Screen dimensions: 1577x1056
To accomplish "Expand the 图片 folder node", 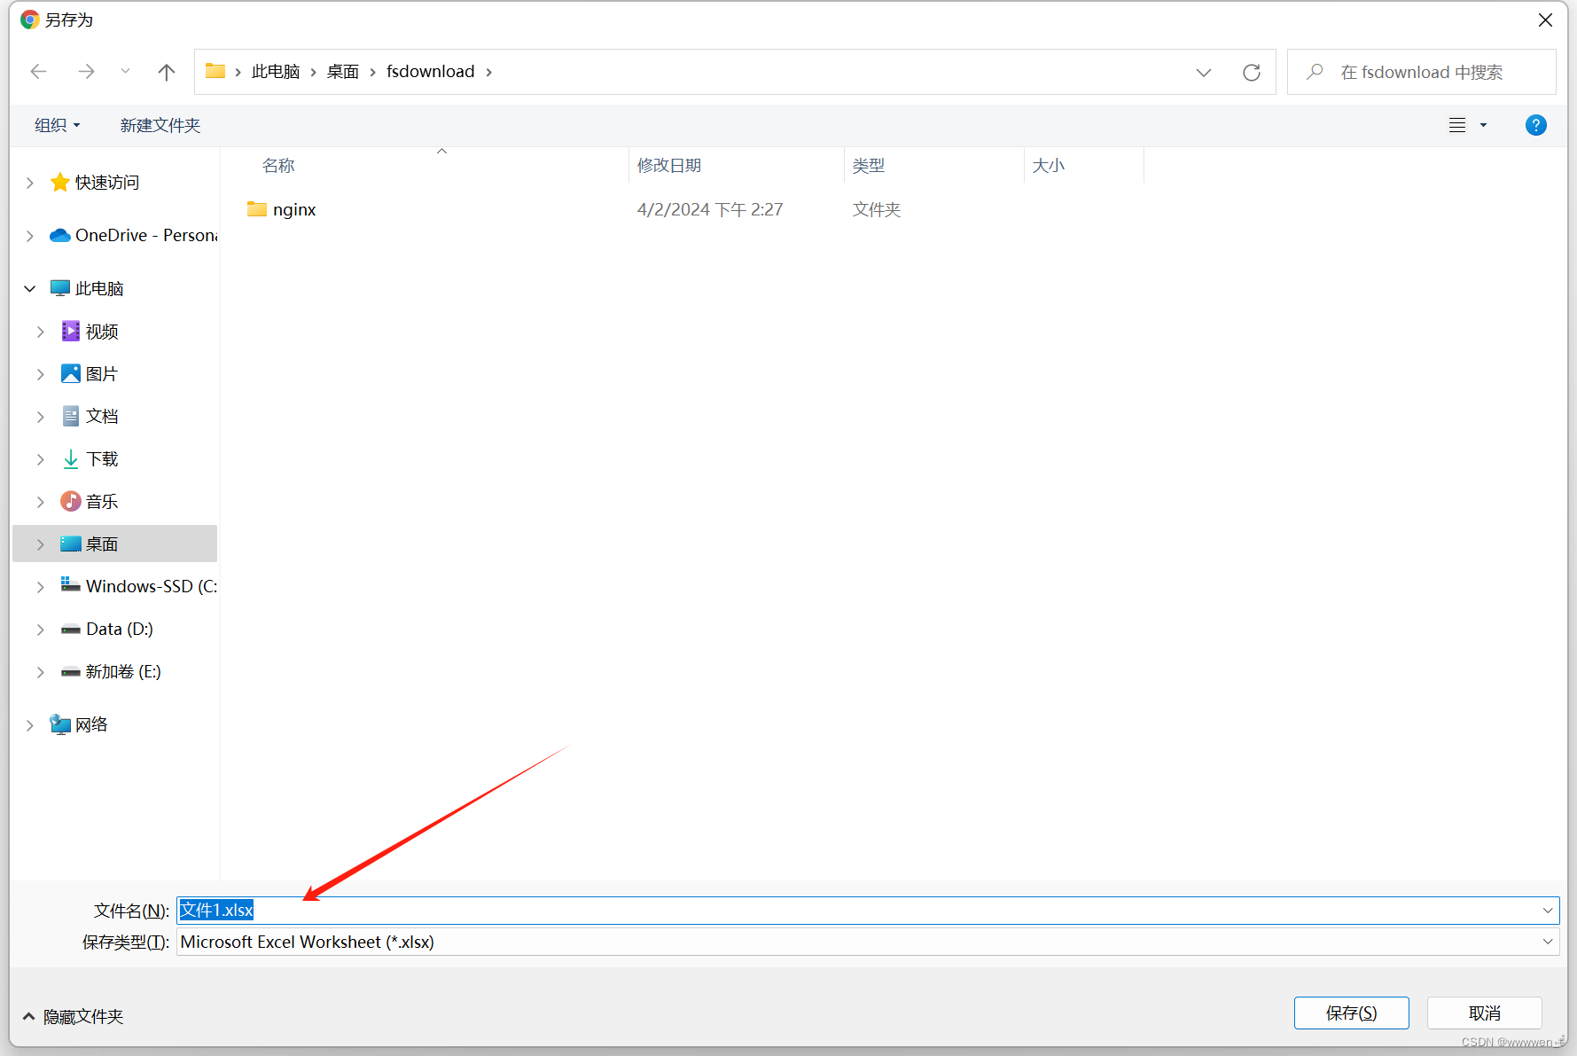I will pyautogui.click(x=41, y=374).
